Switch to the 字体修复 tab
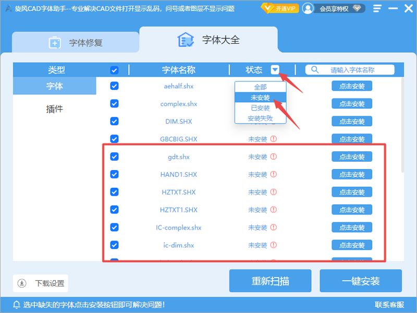 [76, 43]
